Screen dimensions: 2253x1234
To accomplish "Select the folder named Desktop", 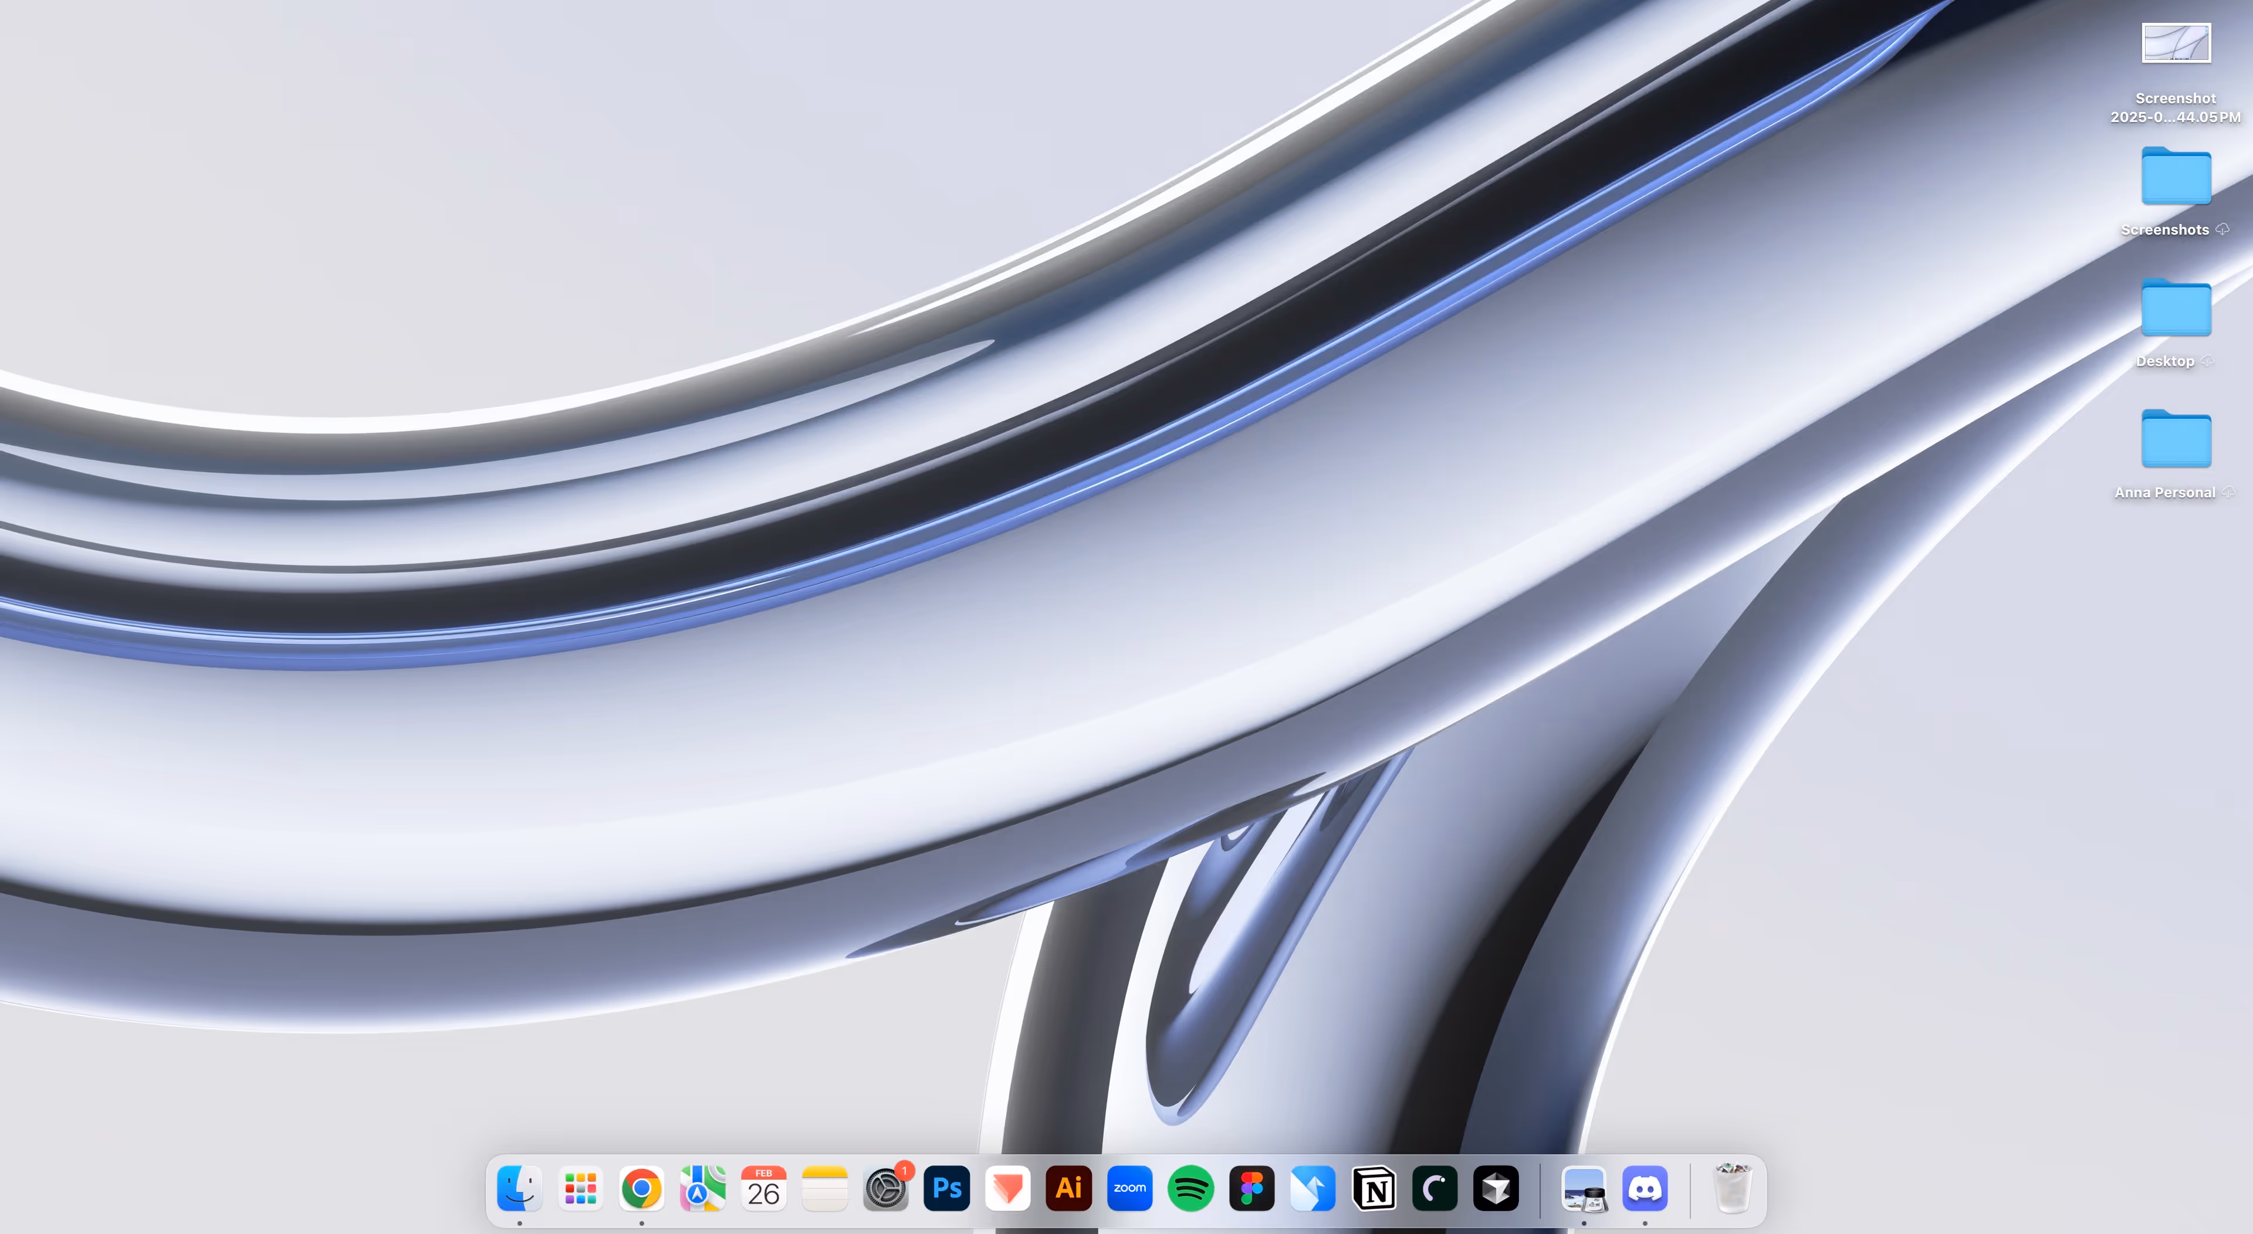I will click(2176, 307).
